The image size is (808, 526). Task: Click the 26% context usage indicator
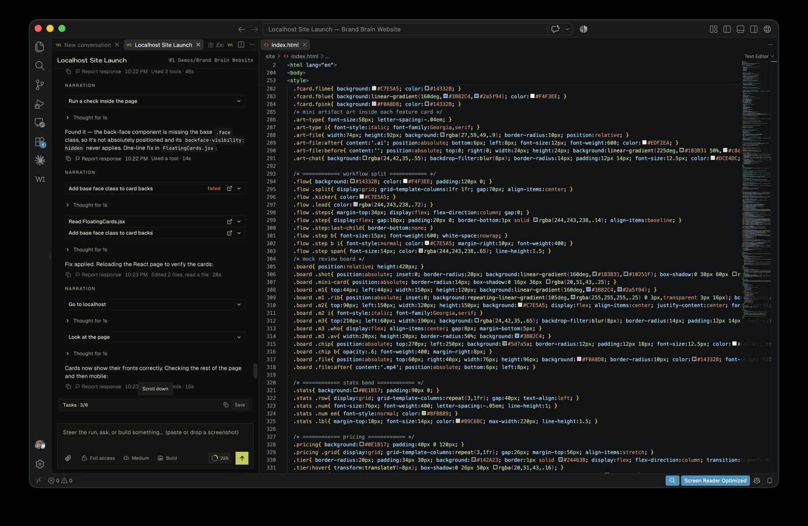pos(221,458)
